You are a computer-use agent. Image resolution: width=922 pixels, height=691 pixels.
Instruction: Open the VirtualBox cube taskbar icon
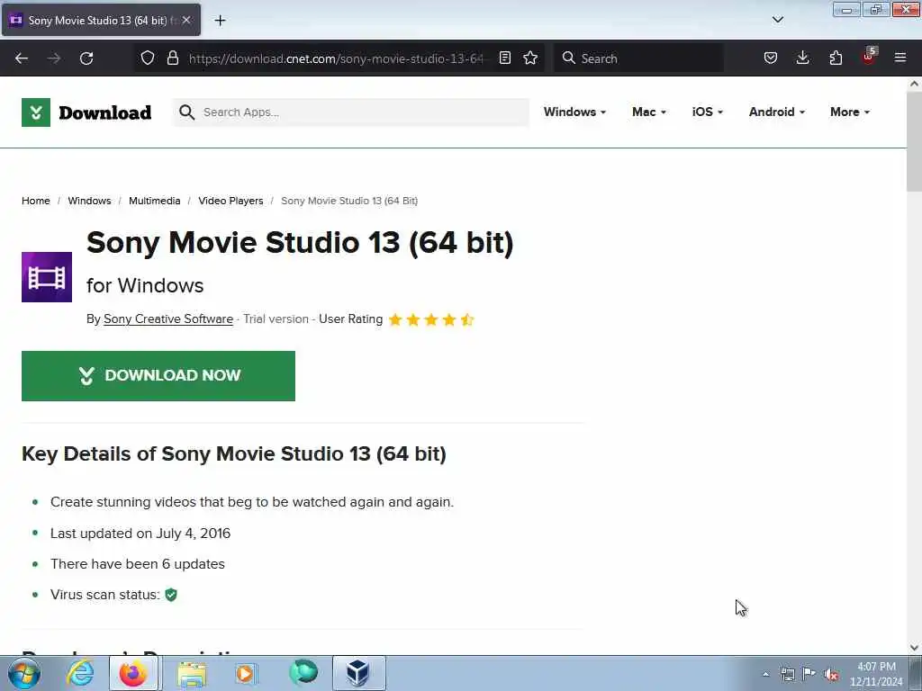point(358,673)
